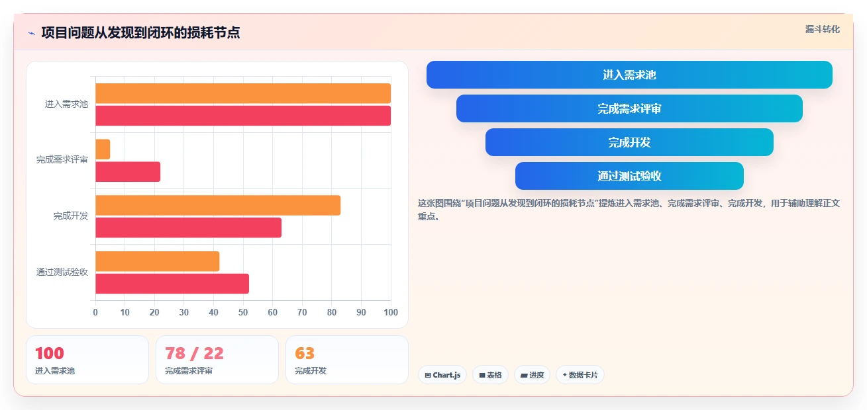This screenshot has height=410, width=867.
Task: Click the orange chart bar for 完成开发
Action: point(218,205)
